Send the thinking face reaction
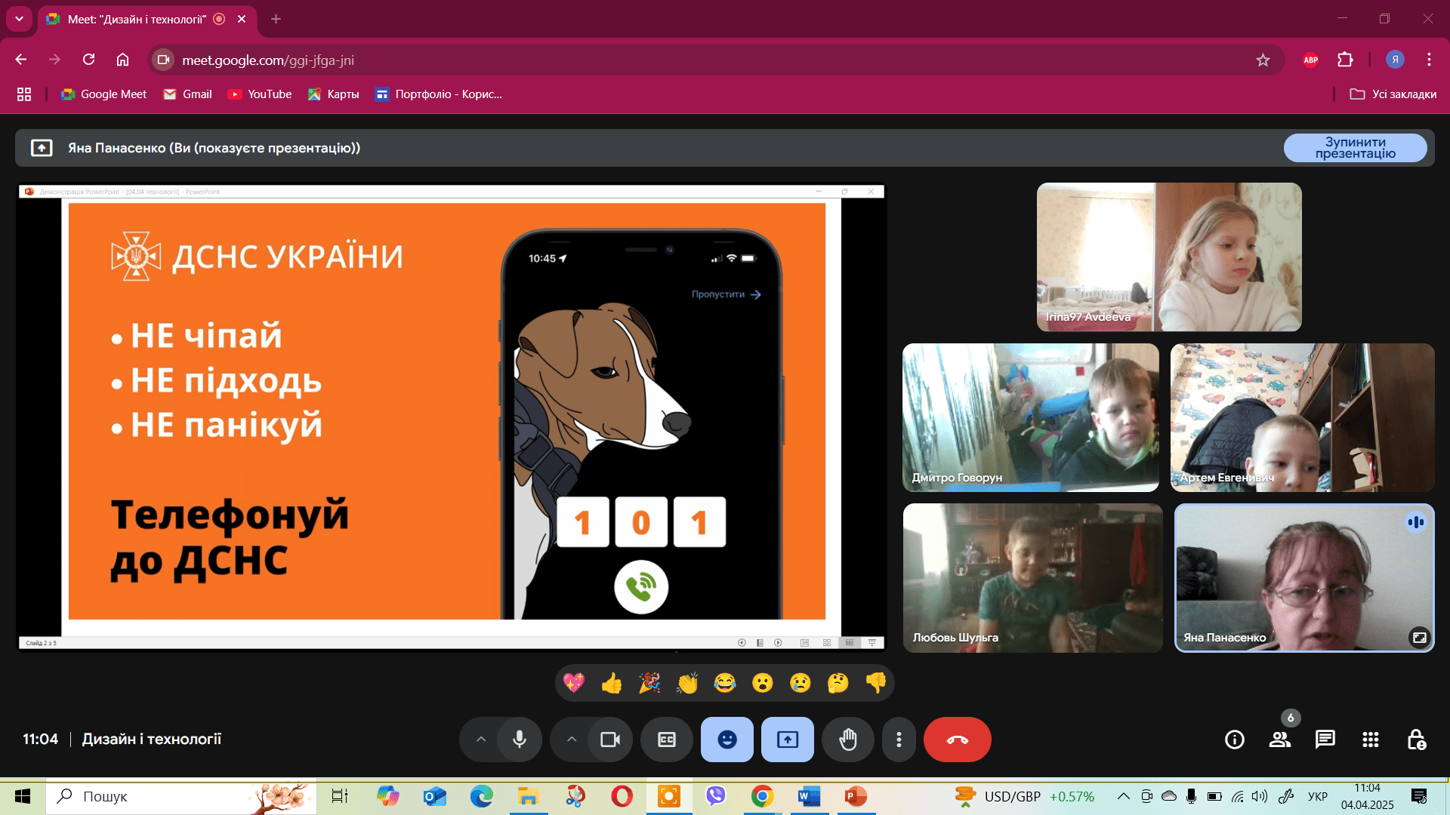1450x815 pixels. [838, 683]
